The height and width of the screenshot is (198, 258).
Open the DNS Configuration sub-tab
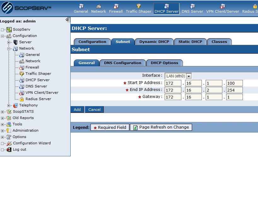[x=123, y=63]
